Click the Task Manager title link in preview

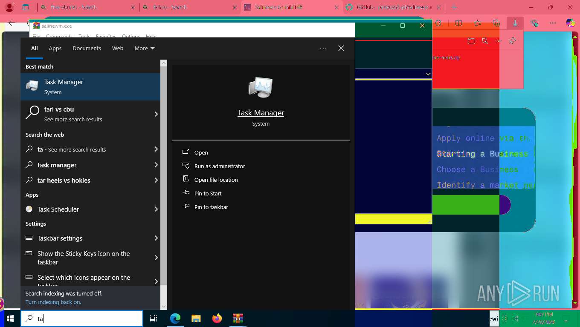261,113
